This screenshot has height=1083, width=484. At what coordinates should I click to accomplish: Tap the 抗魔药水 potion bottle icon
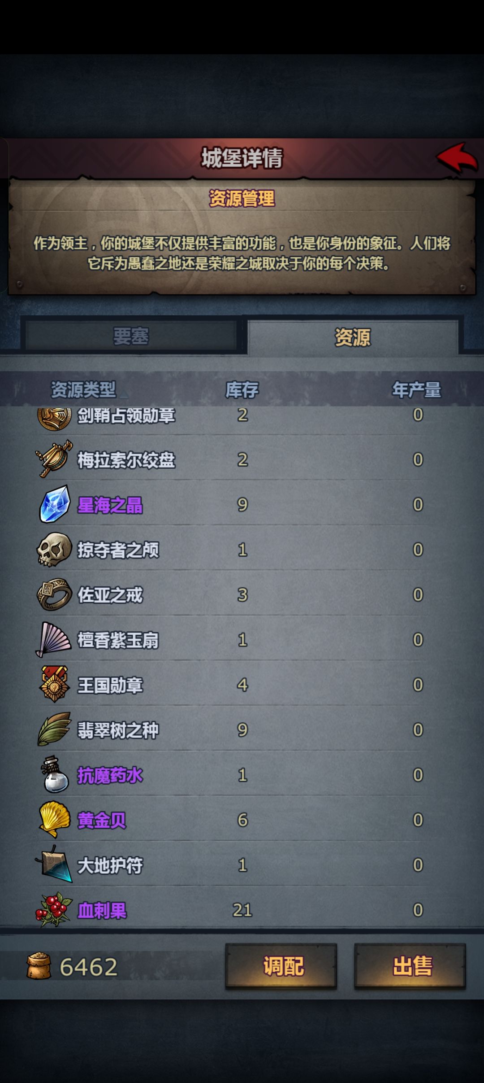[55, 774]
